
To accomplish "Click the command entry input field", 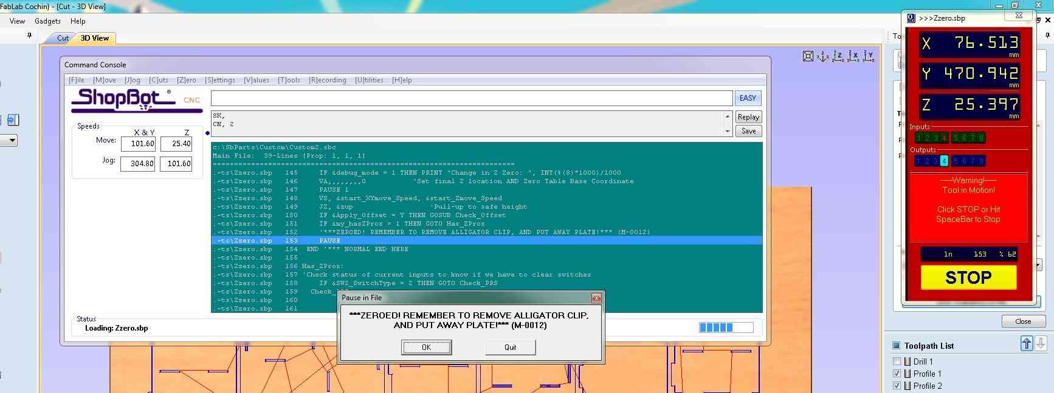I will coord(472,98).
